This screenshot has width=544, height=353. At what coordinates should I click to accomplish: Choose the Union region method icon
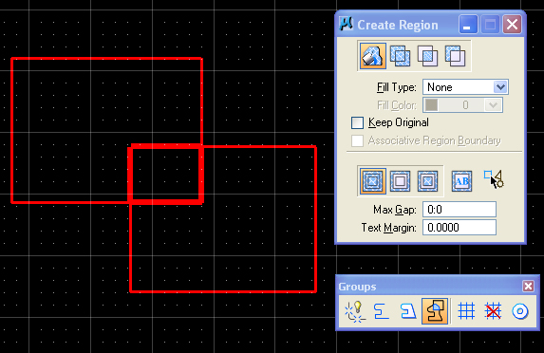pyautogui.click(x=400, y=56)
